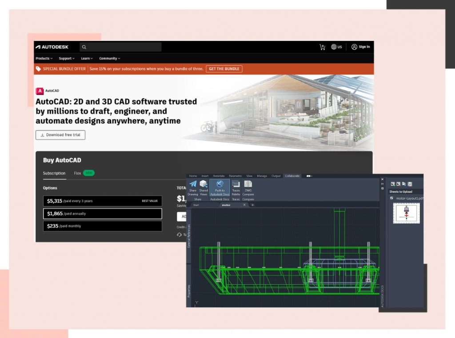Open the palette settings gear
Screen dimensions: 455x338
tap(382, 188)
